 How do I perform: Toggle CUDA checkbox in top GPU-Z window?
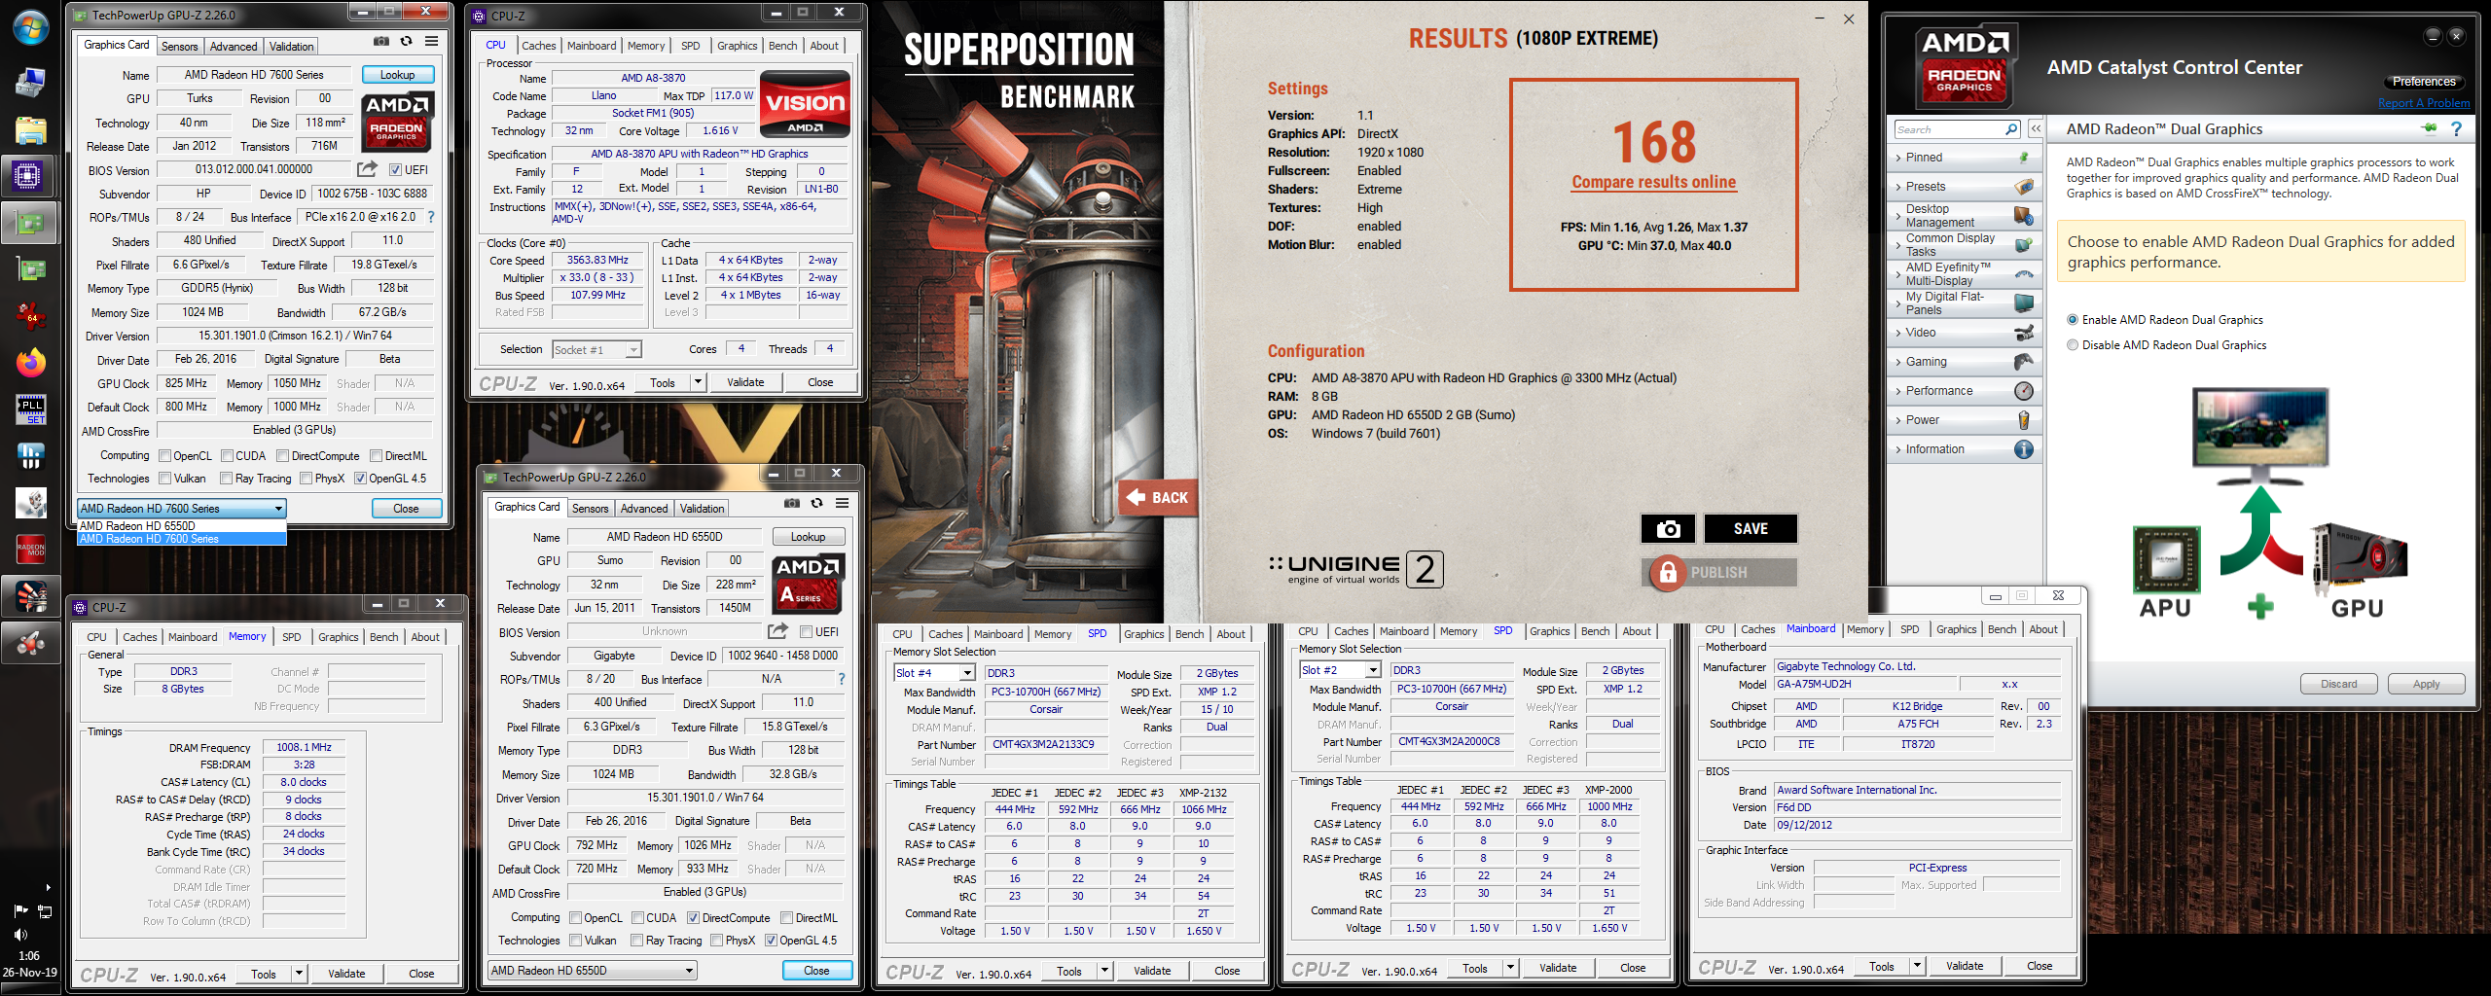tap(227, 456)
